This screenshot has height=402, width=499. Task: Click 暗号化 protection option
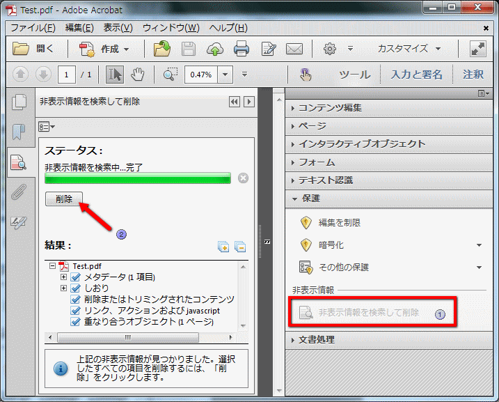click(322, 245)
